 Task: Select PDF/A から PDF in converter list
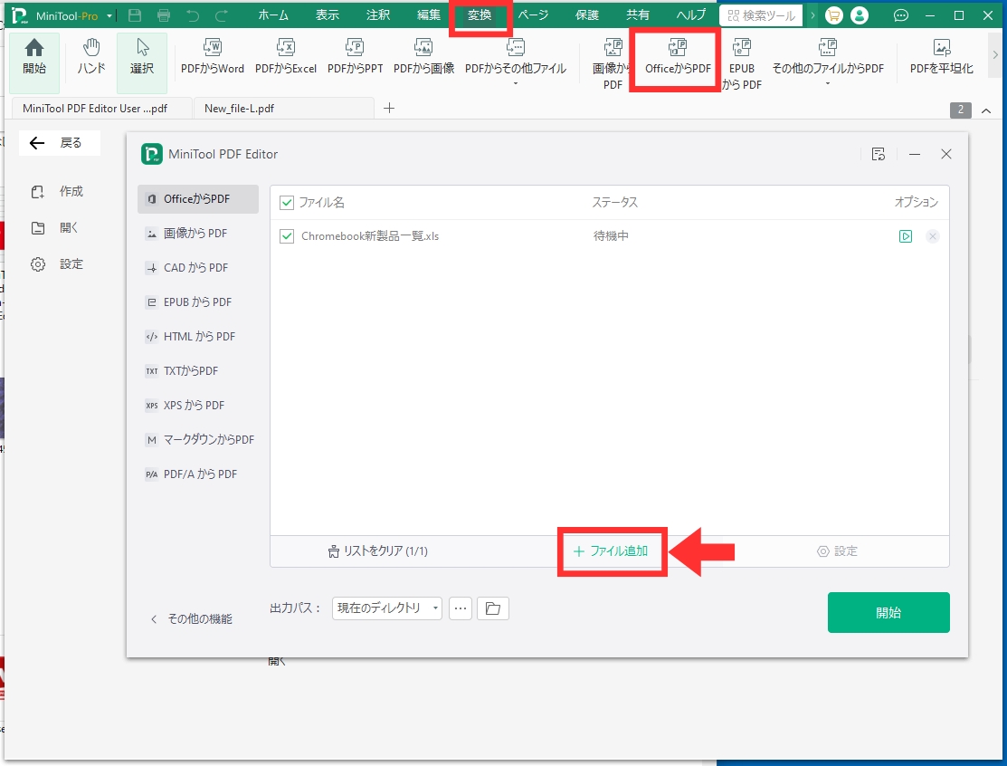pyautogui.click(x=198, y=474)
